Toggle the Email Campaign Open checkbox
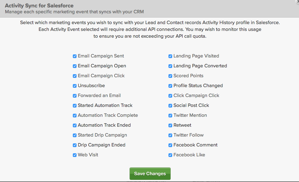This screenshot has height=182, width=299. 75,66
